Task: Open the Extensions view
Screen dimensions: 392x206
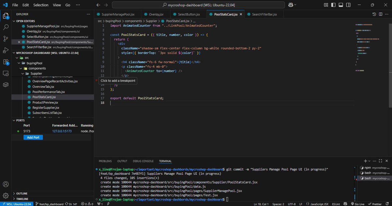Action: [x=6, y=62]
